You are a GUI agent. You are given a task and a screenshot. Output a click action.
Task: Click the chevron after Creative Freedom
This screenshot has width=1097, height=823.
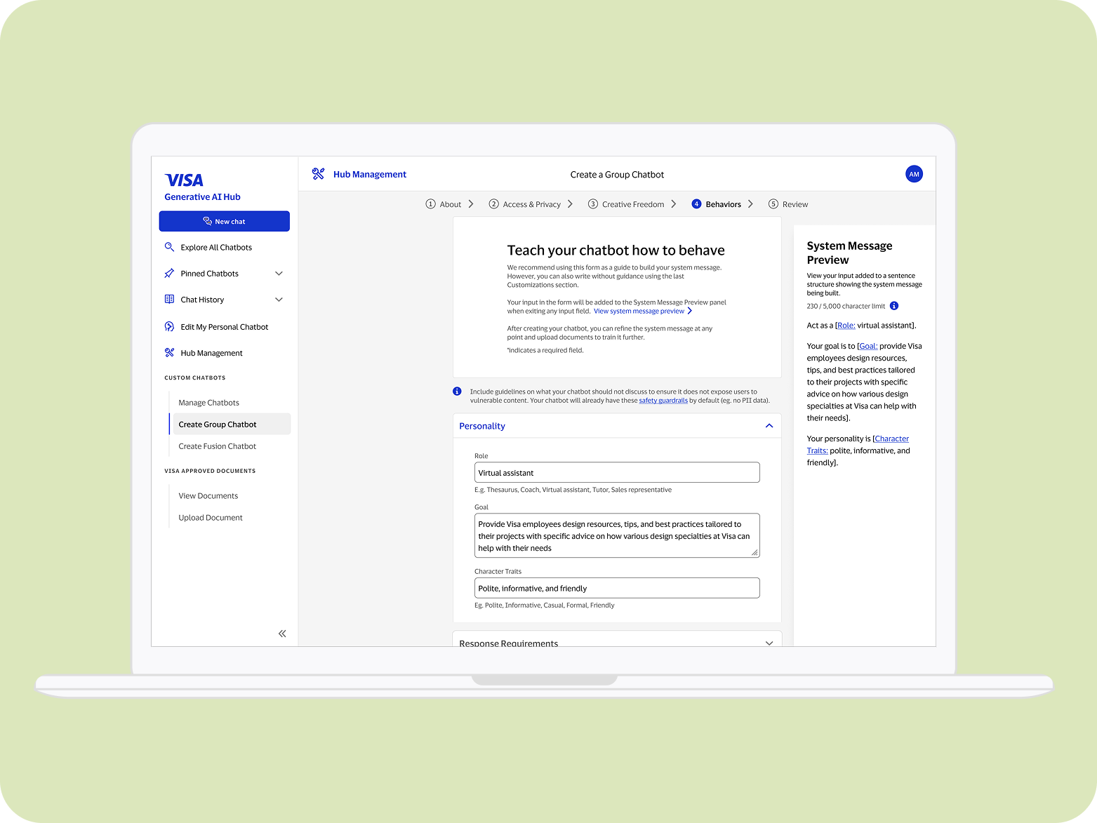(x=674, y=204)
